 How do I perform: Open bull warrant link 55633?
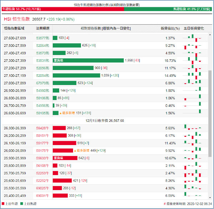point(42,158)
